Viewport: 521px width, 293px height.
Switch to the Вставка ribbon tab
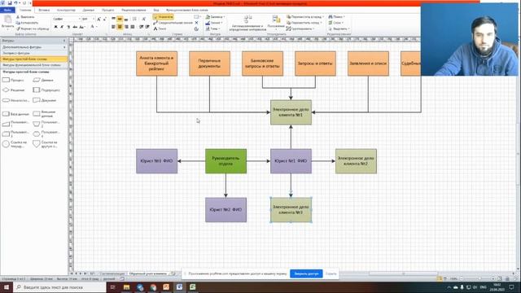click(44, 10)
